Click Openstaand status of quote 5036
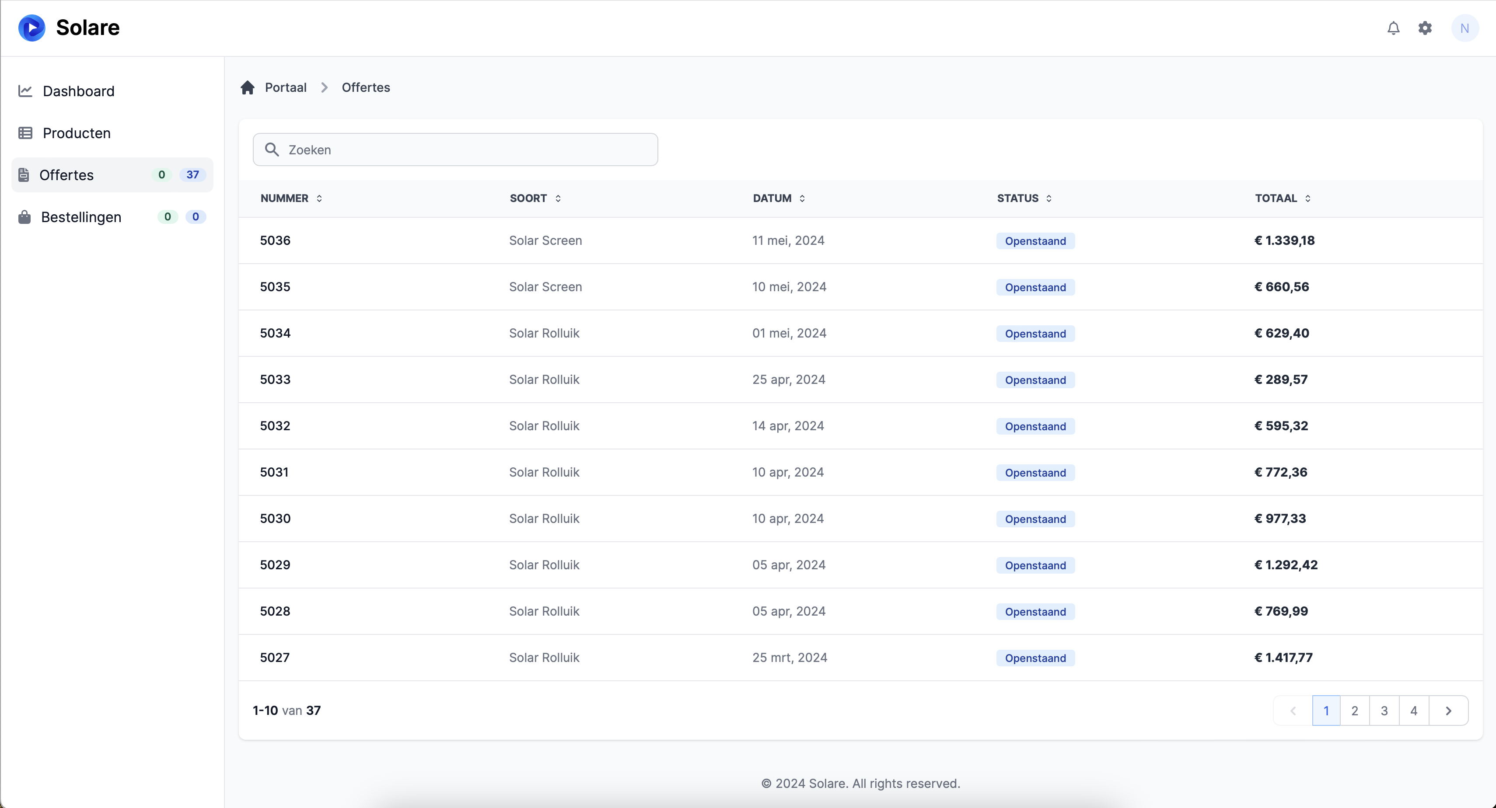 pyautogui.click(x=1035, y=241)
